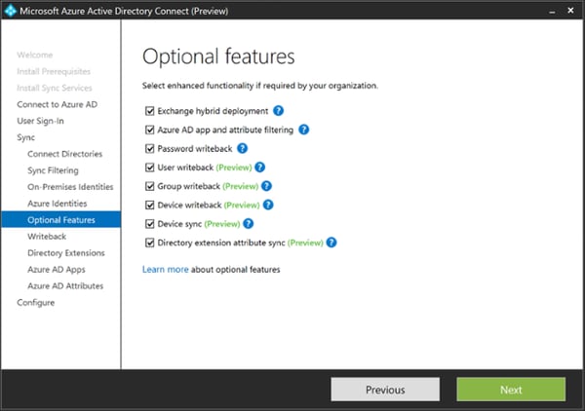Click the Previous button
585x411 pixels.
point(385,390)
